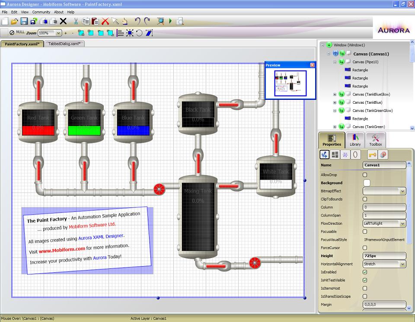Open the print preview icon

click(180, 21)
